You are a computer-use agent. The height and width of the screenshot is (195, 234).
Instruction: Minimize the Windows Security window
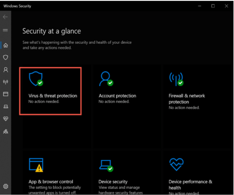point(200,6)
